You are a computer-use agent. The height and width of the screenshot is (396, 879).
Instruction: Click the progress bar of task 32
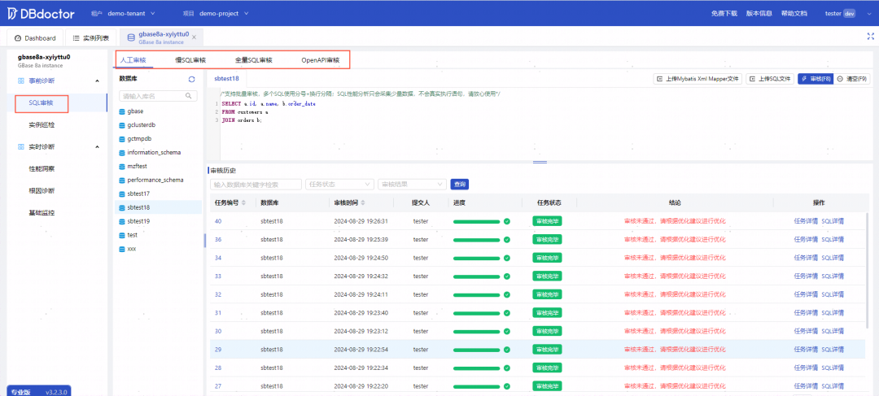476,294
